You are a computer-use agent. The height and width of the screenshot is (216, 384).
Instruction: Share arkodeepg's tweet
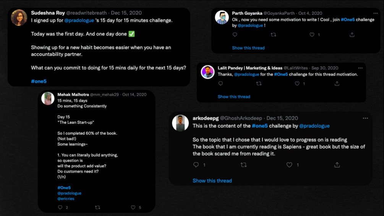(337, 165)
